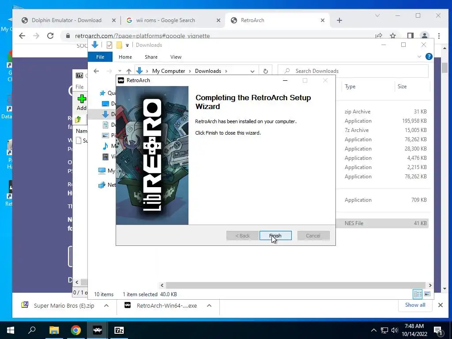Select the Application 195,958 KB row
Viewport: 452px width, 339px height.
click(x=383, y=121)
